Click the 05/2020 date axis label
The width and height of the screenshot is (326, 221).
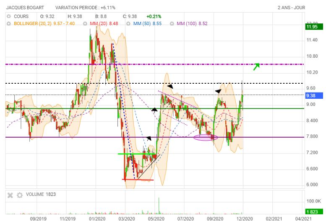pos(156,218)
